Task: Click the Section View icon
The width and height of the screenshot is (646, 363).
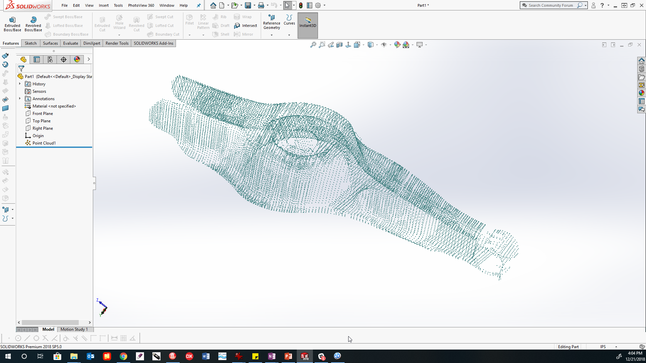Action: point(339,45)
